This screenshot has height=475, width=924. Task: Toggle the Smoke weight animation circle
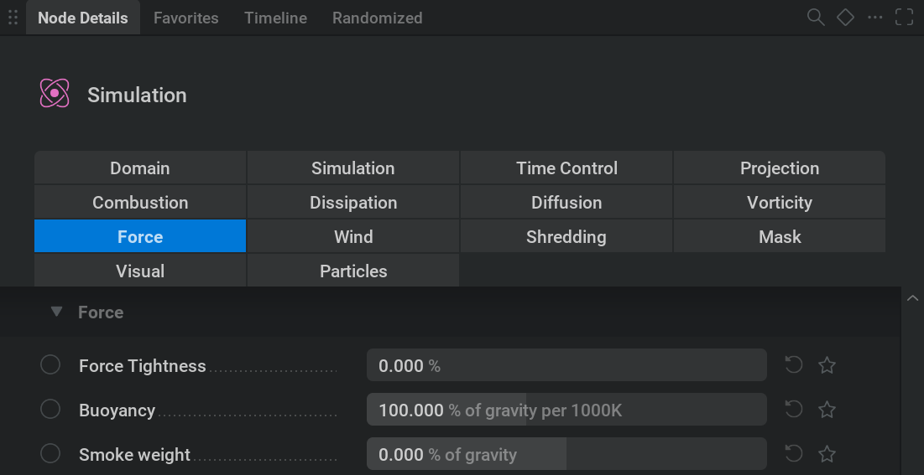pyautogui.click(x=50, y=454)
